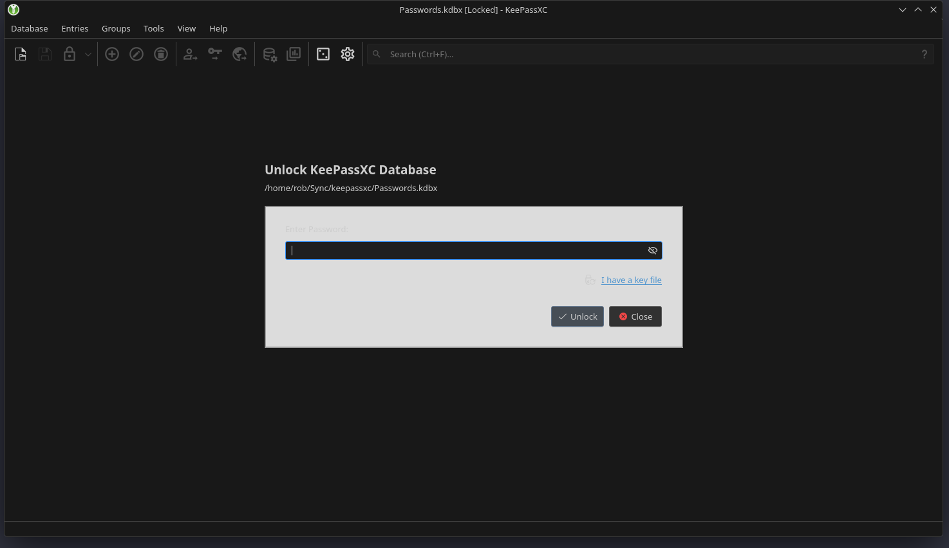949x548 pixels.
Task: Open the Groups menu
Action: pos(116,29)
